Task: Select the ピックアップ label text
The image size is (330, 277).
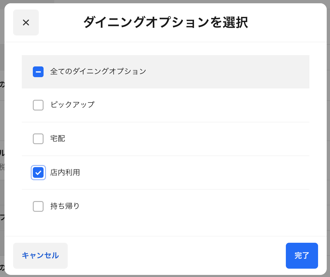Action: [72, 105]
